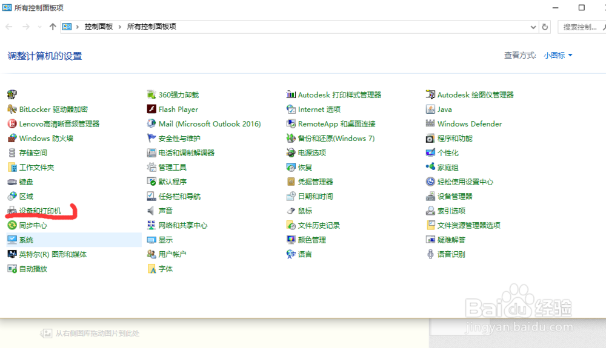Open the 个性化 link

(448, 153)
